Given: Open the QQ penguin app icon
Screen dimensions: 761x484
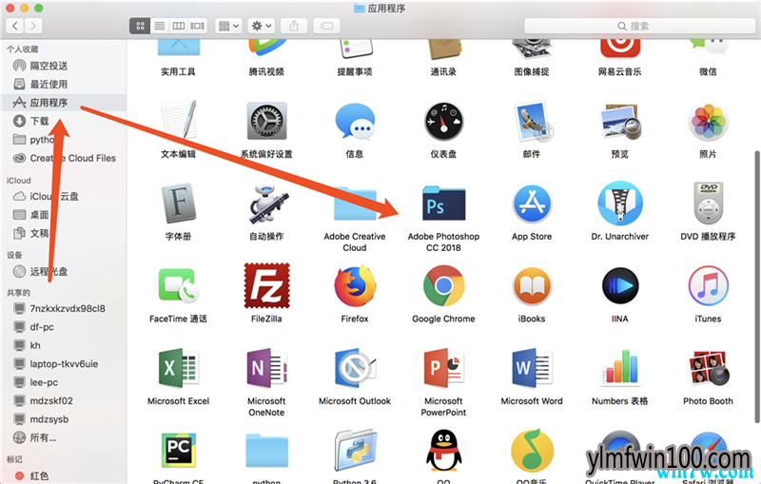Looking at the screenshot, I should pyautogui.click(x=443, y=450).
